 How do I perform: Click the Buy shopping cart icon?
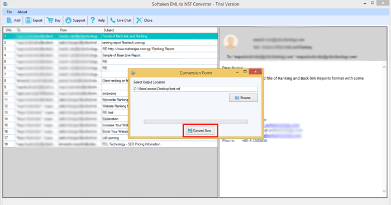pyautogui.click(x=50, y=21)
